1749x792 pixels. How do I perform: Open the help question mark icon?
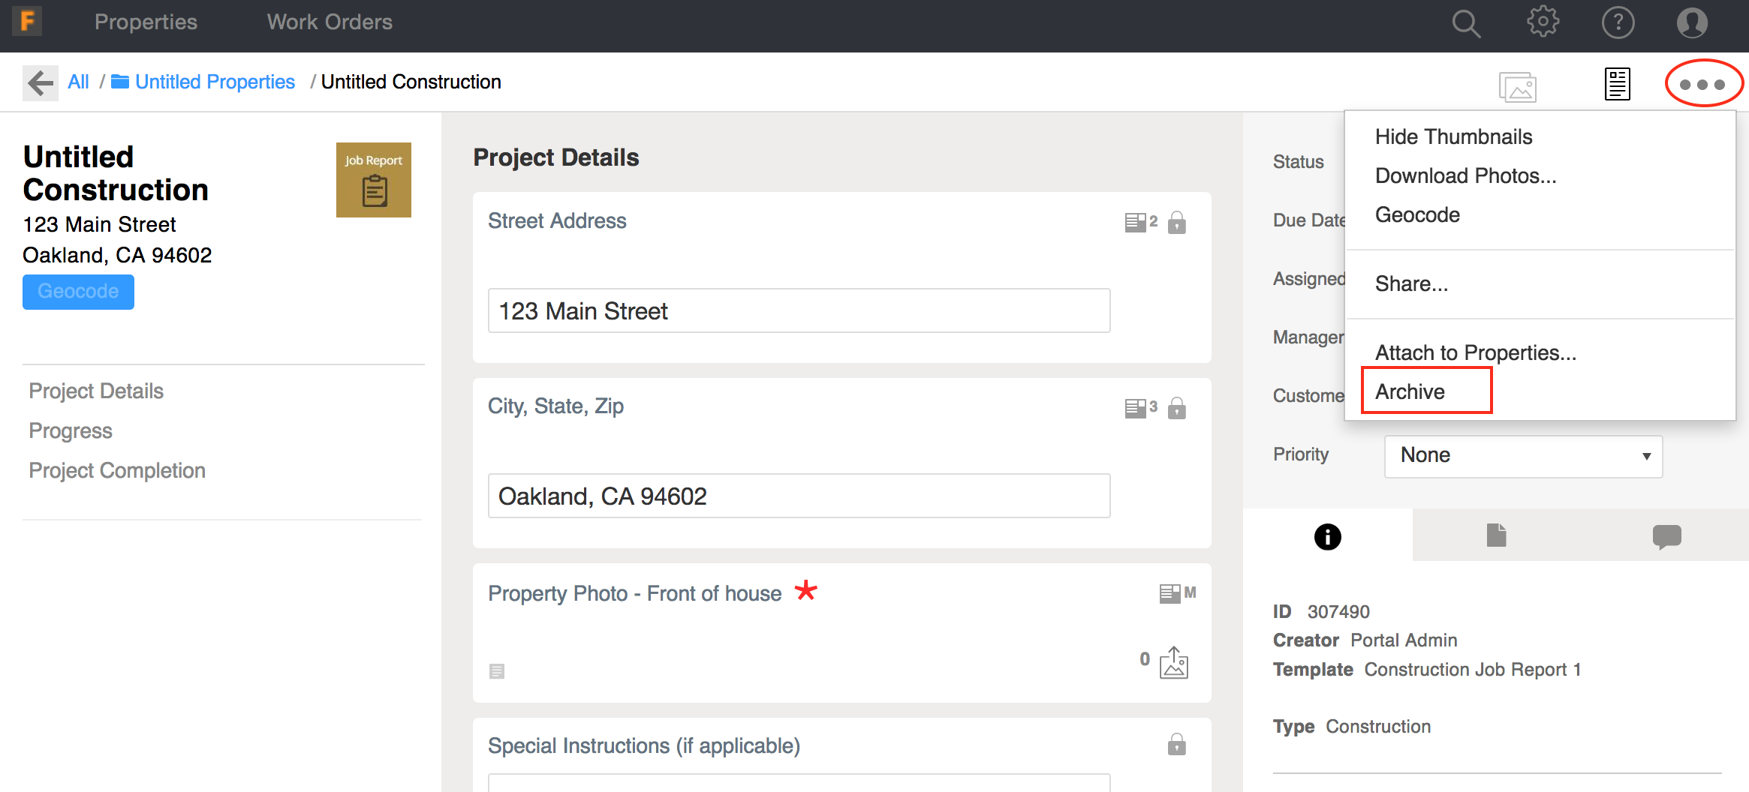click(x=1618, y=22)
